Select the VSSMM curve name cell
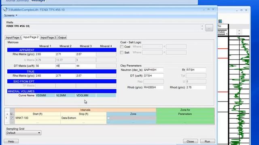The image size is (259, 145). point(45,95)
